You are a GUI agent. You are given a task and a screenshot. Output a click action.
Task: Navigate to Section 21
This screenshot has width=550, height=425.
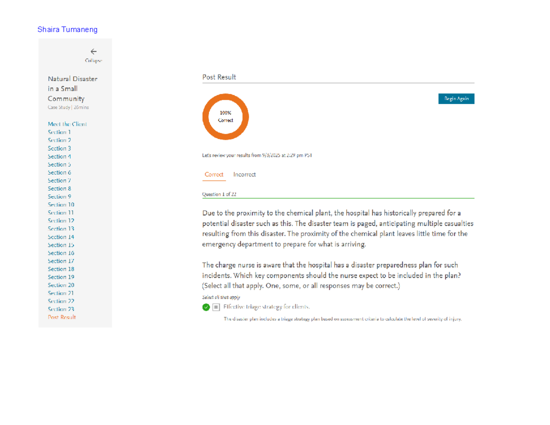tap(61, 293)
